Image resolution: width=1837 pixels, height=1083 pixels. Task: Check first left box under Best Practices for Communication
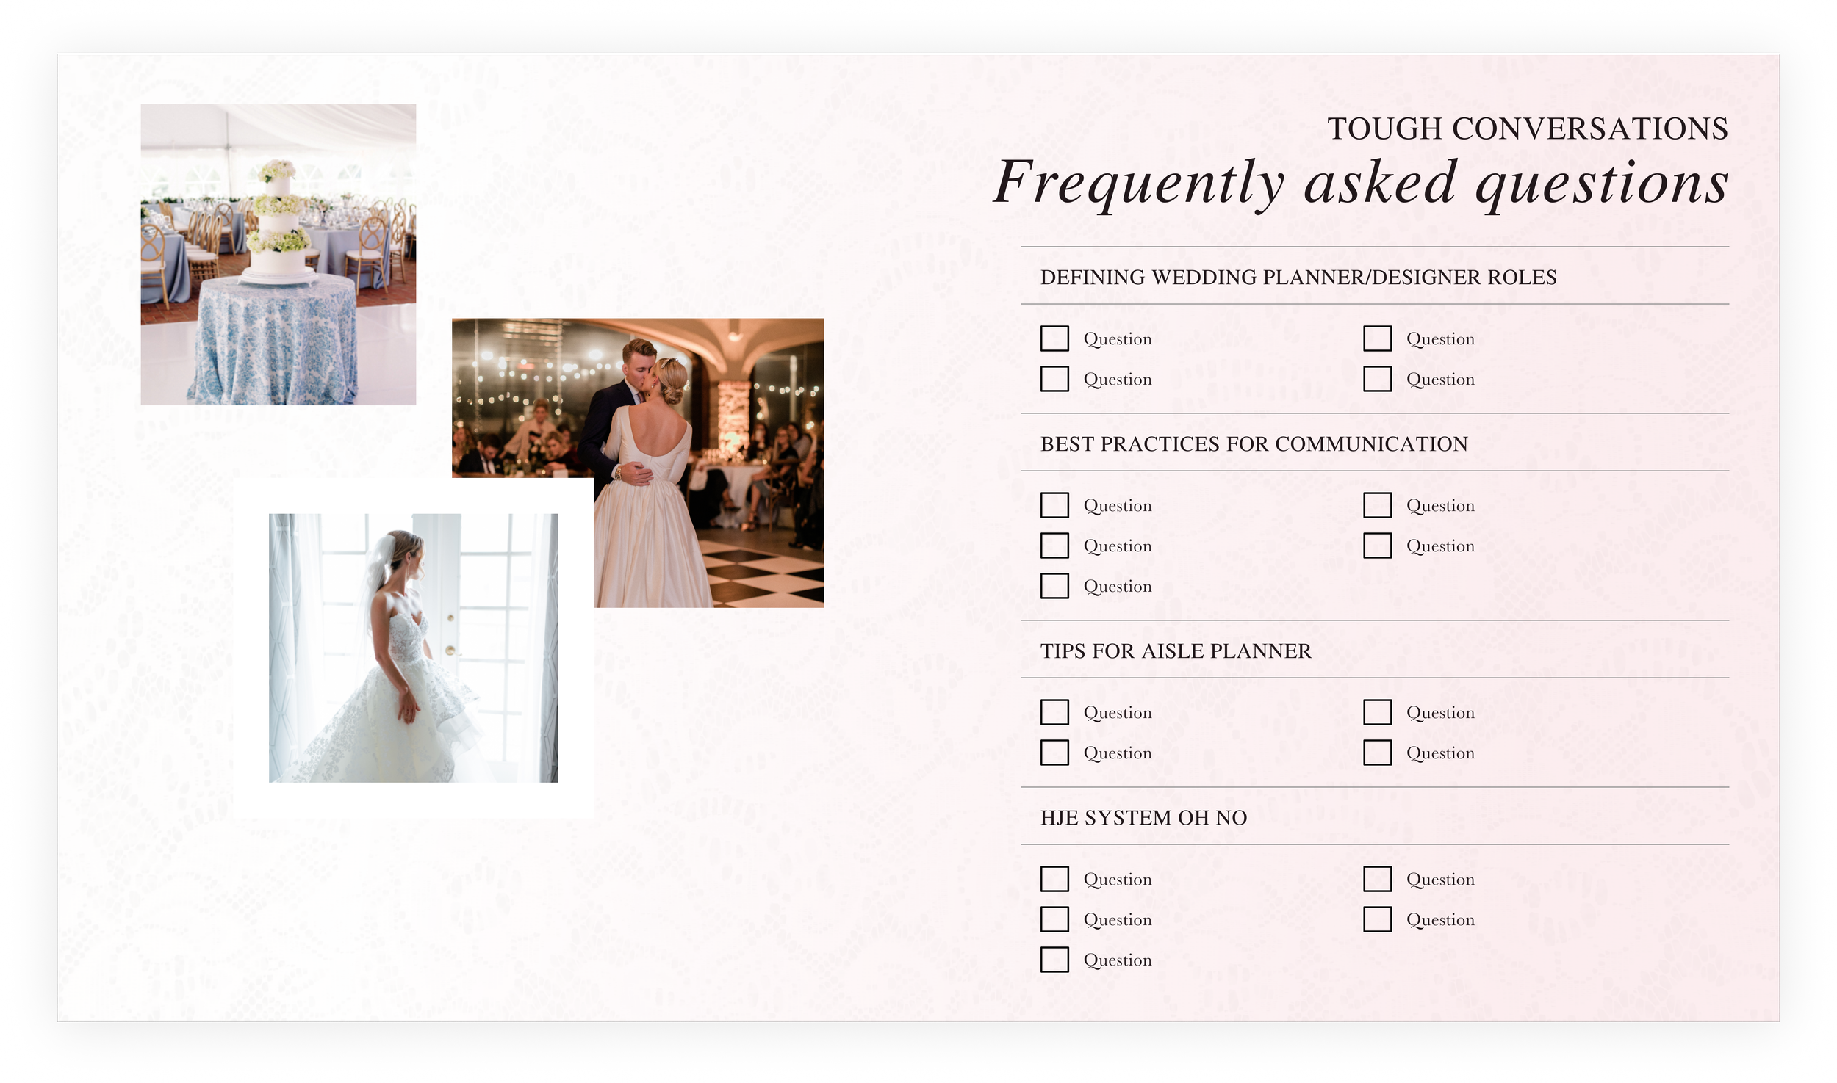click(1054, 505)
